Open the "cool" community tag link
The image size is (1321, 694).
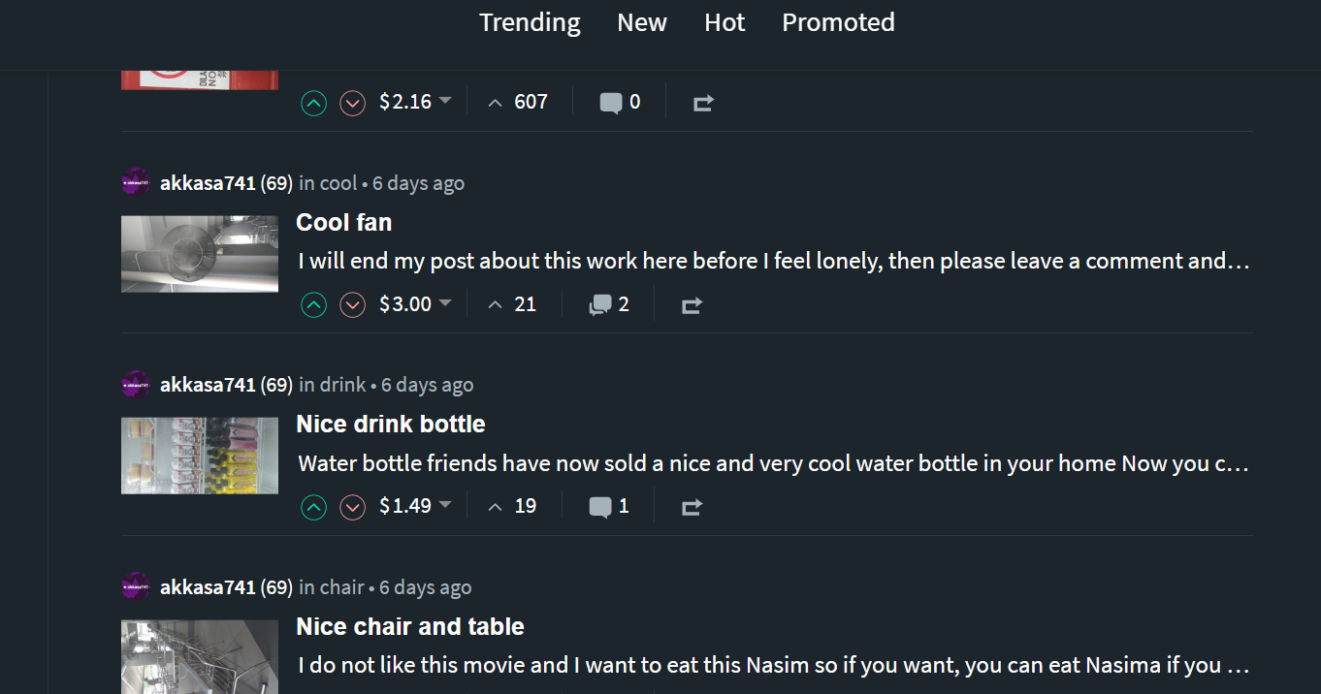point(338,183)
